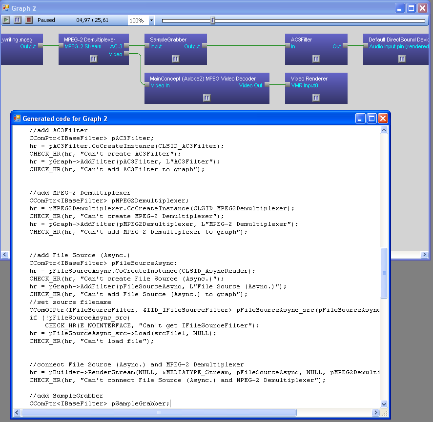Viewport: 433px width, 422px height.
Task: Click the Play button in Graph 2 toolbar
Action: [6, 20]
